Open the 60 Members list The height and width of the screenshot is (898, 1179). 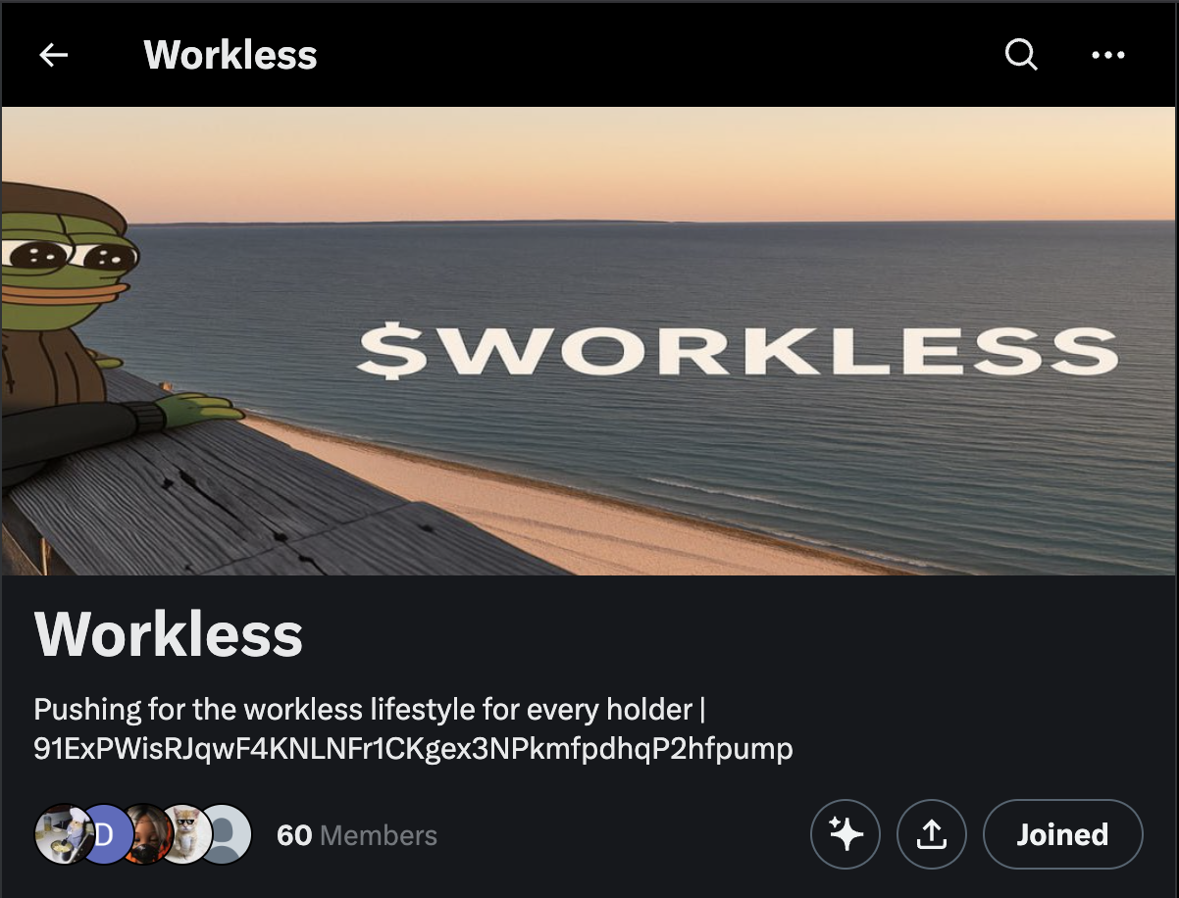coord(357,835)
